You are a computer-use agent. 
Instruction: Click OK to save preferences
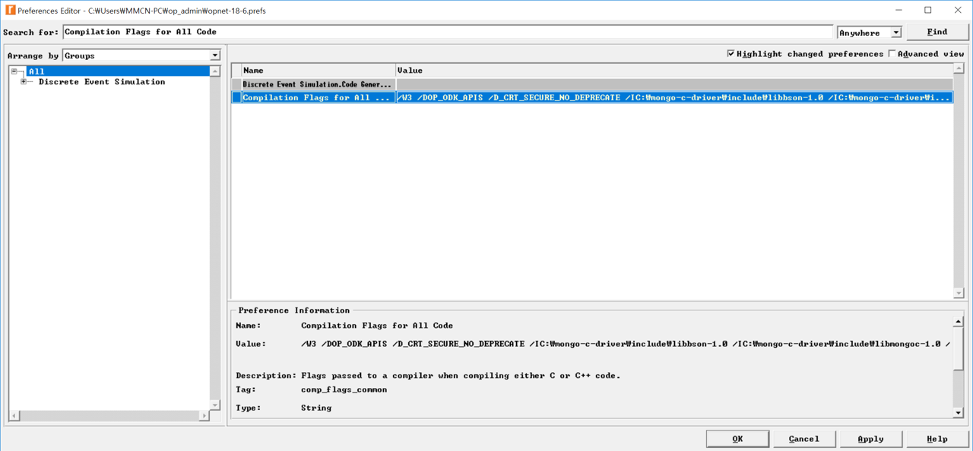click(737, 438)
